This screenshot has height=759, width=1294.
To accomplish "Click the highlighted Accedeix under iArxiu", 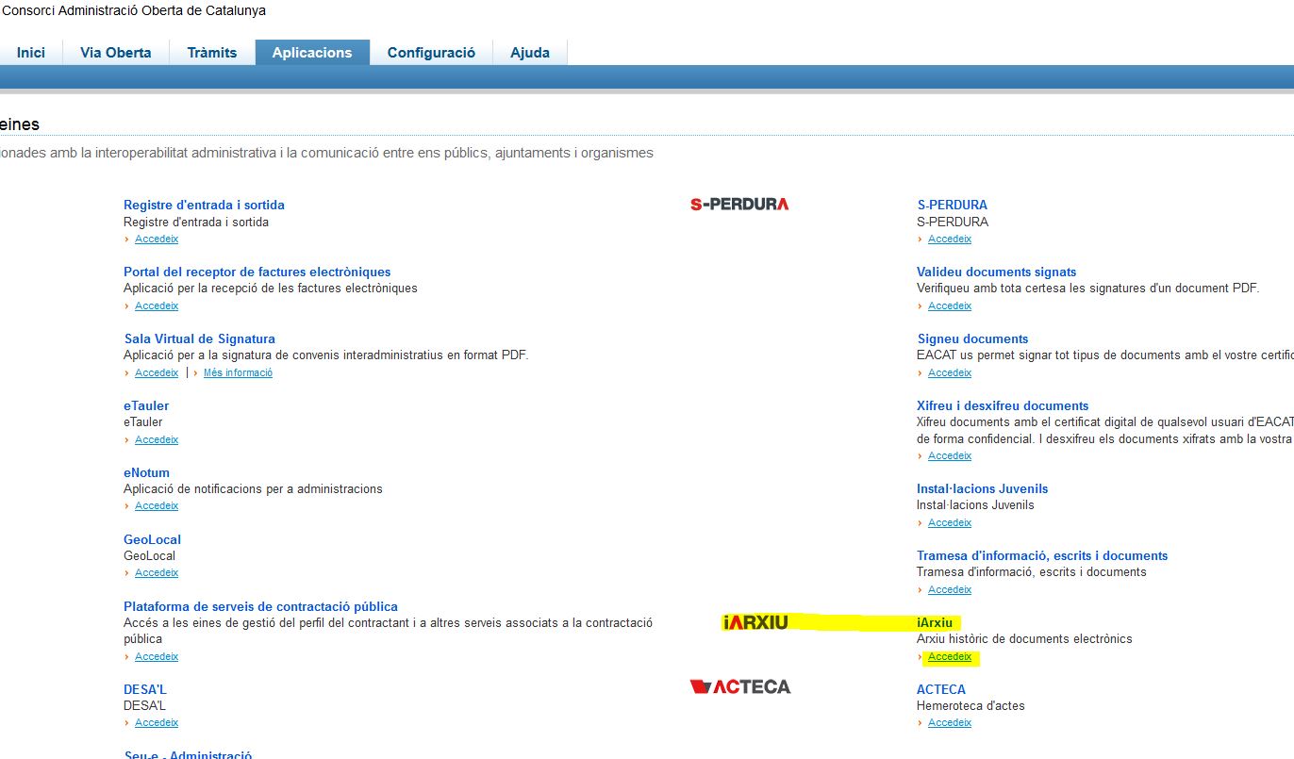I will click(x=950, y=656).
